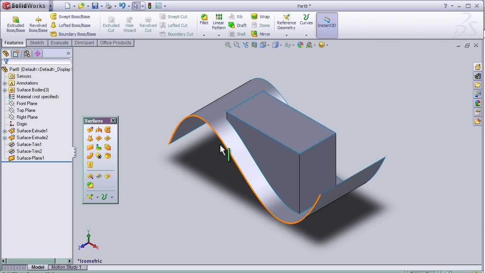Select the Swept Surface tool in Surfaces toolbar

tap(108, 130)
